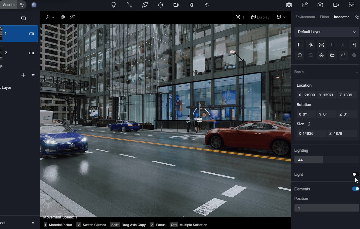
Task: Select the light bulb tool in top toolbar
Action: [113, 5]
